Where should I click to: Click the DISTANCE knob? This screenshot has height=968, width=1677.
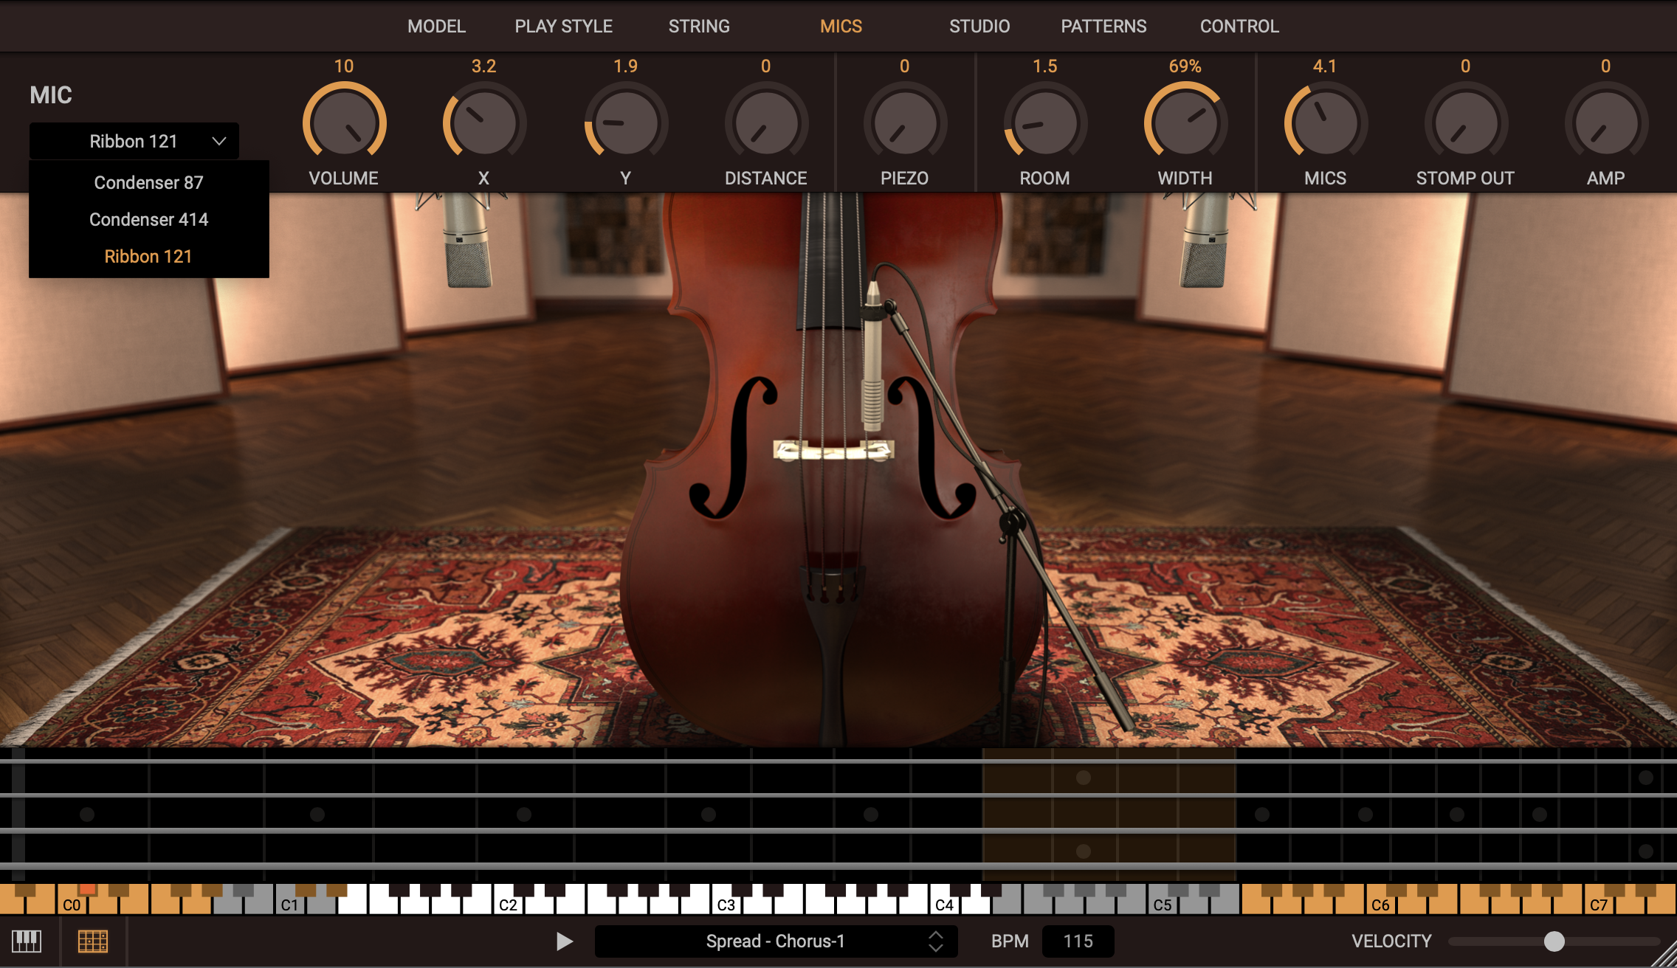click(765, 122)
